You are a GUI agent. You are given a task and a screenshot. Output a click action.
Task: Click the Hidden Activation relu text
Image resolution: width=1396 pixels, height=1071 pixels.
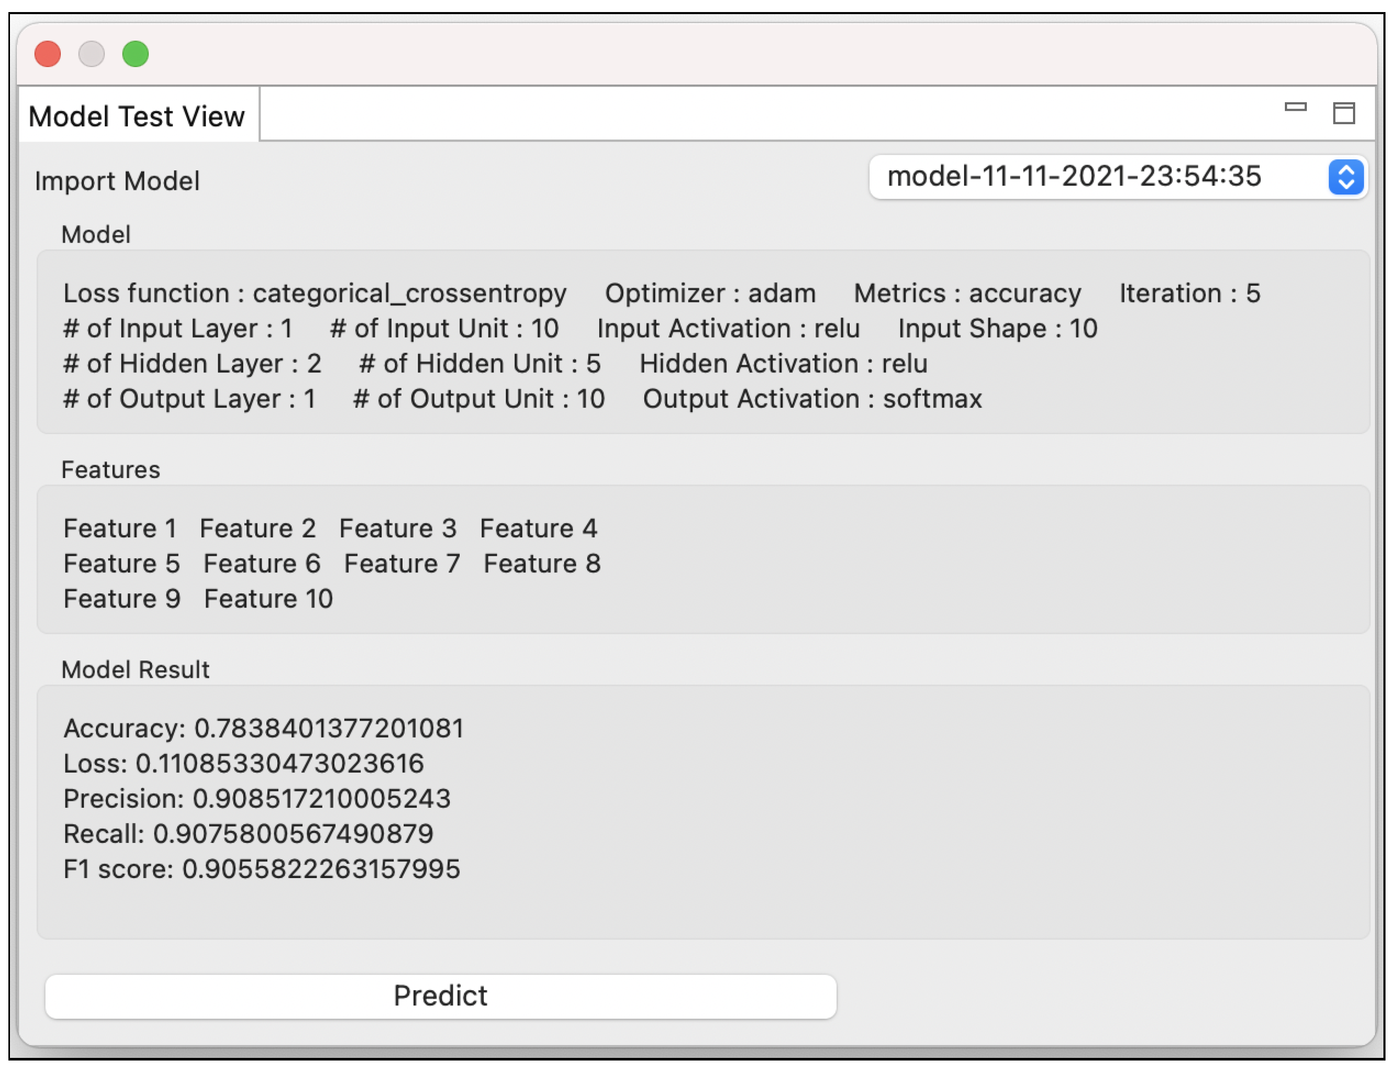click(x=783, y=363)
